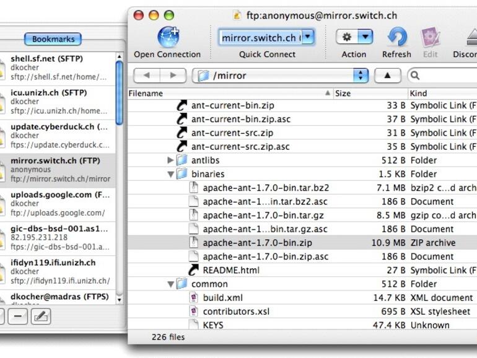The height and width of the screenshot is (358, 477).
Task: Click the build.xml file icon
Action: [193, 297]
